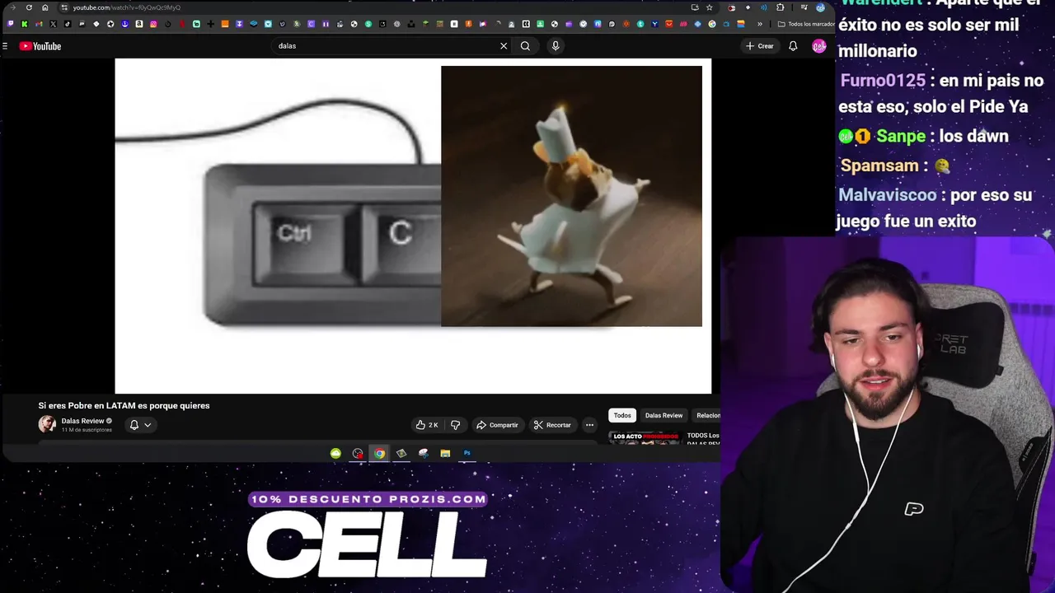1055x593 pixels.
Task: Expand subscription notification bell dropdown
Action: click(x=140, y=425)
